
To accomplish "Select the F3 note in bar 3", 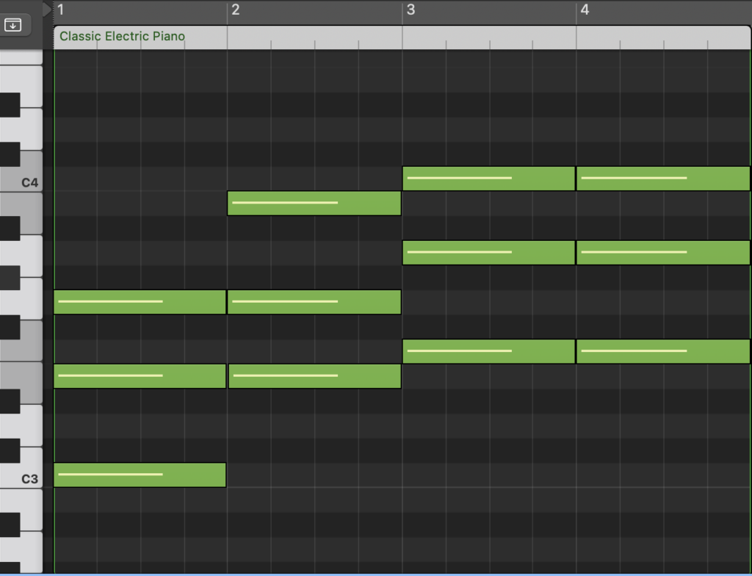I will 488,351.
